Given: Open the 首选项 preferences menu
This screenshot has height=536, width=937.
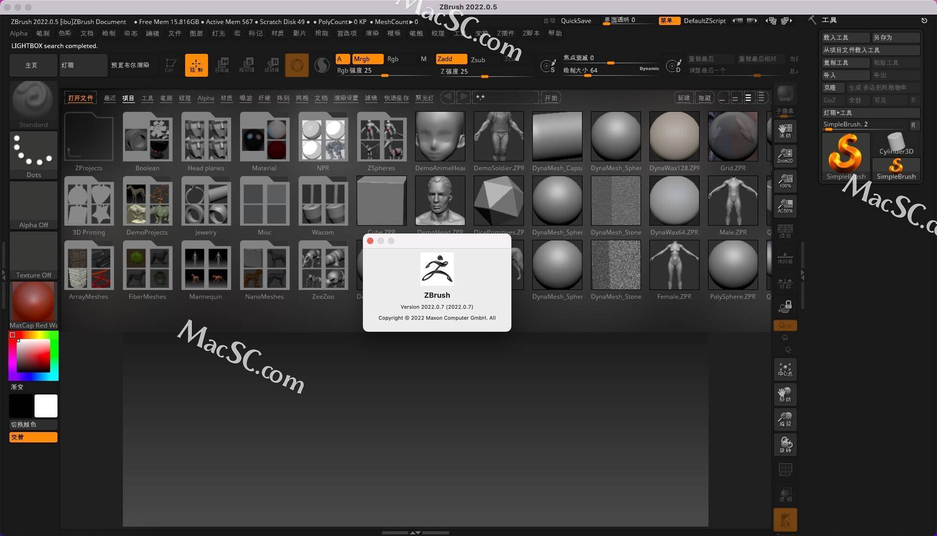Looking at the screenshot, I should pos(346,33).
